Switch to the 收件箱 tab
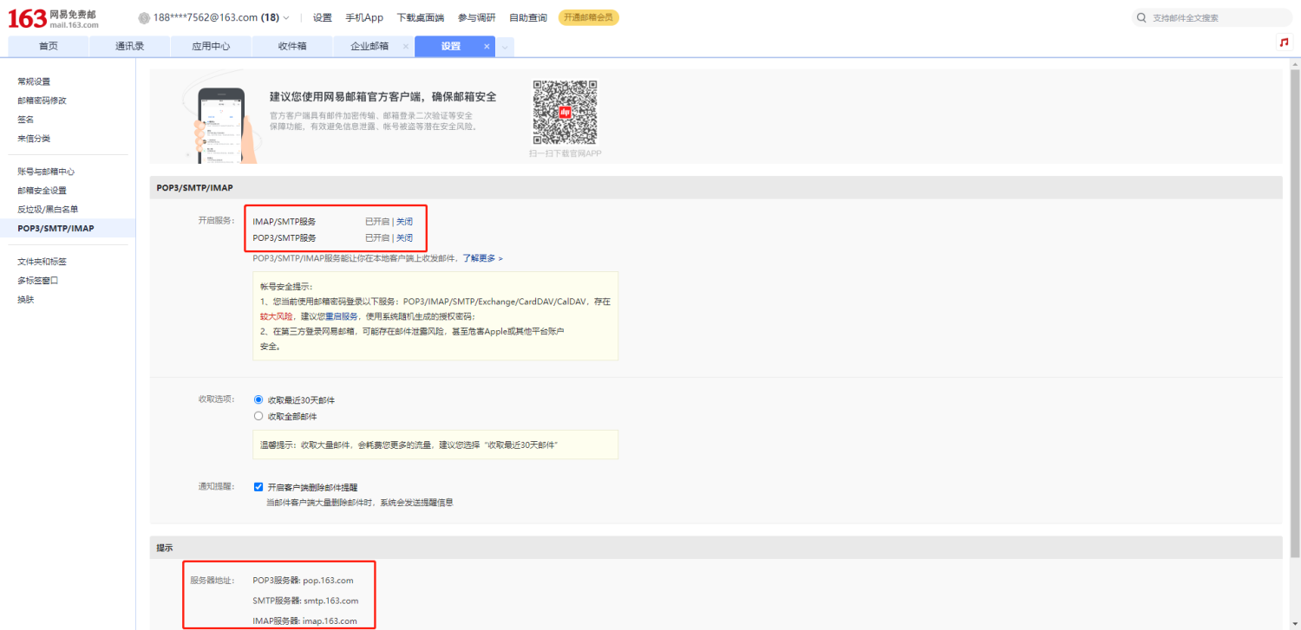1301x630 pixels. [292, 47]
